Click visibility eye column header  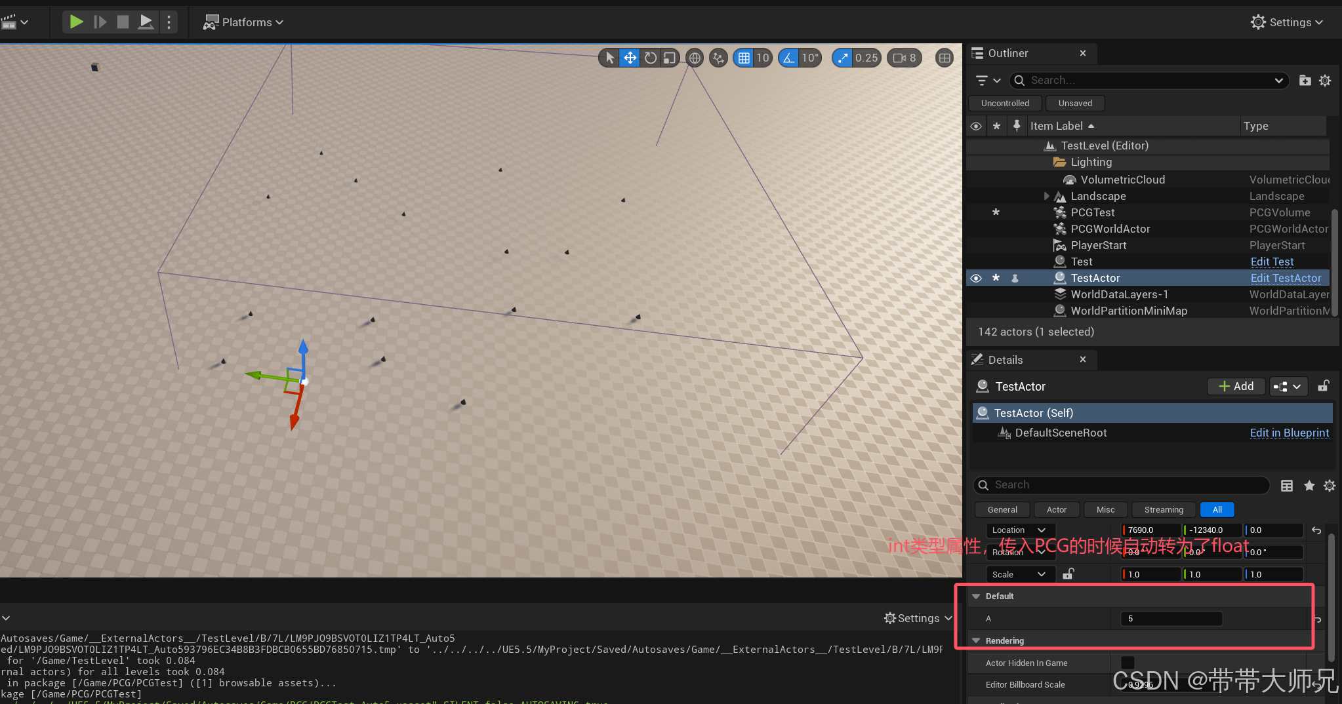click(x=976, y=126)
